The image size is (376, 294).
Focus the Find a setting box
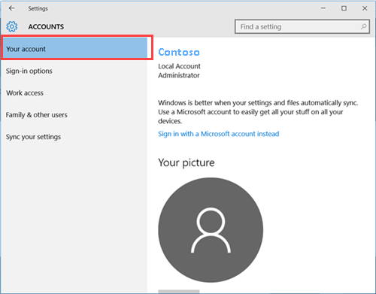point(302,26)
